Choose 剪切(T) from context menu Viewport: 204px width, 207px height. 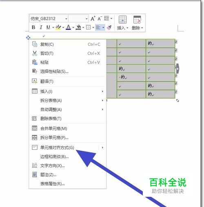click(x=67, y=53)
